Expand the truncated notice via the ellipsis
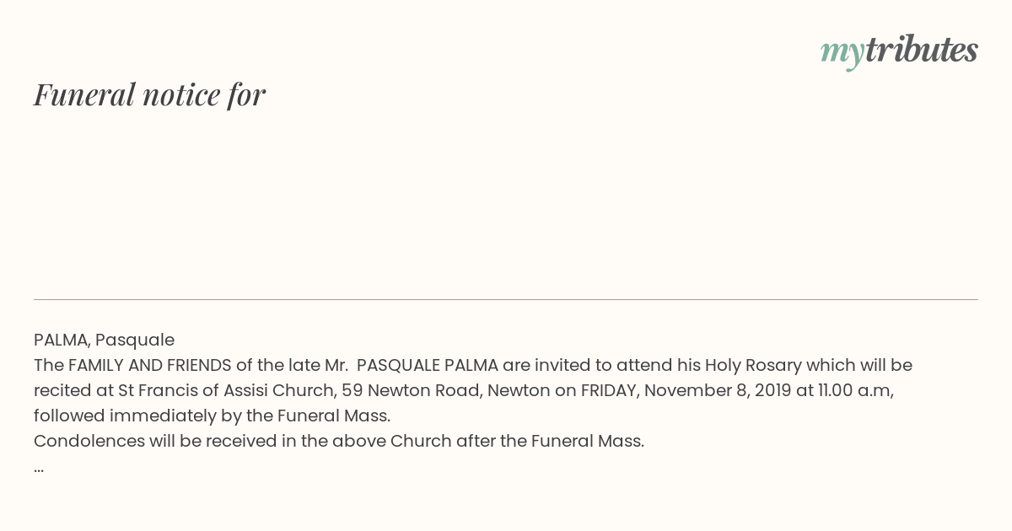The height and width of the screenshot is (531, 1012). 39,468
